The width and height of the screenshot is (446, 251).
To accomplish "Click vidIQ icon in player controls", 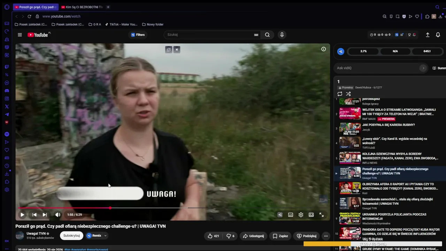I will [280, 215].
